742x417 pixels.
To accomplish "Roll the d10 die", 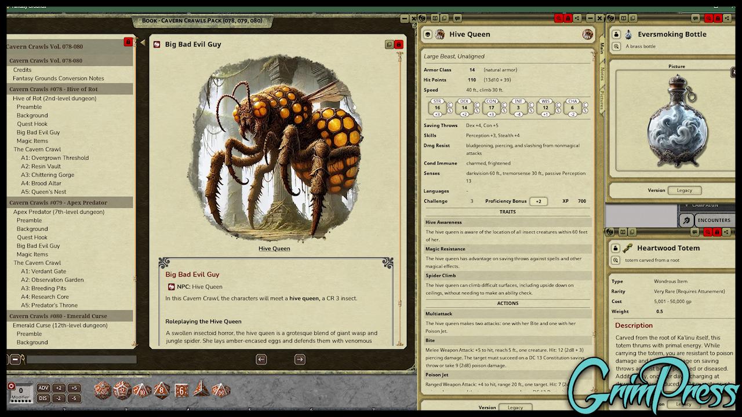I will click(x=142, y=390).
